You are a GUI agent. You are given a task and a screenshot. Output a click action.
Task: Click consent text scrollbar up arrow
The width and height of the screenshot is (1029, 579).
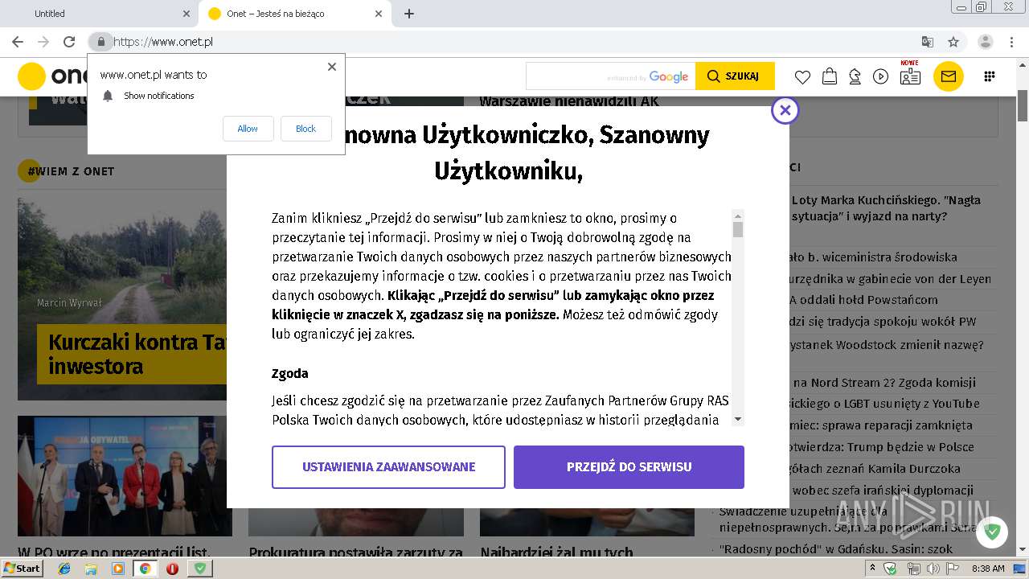(738, 216)
